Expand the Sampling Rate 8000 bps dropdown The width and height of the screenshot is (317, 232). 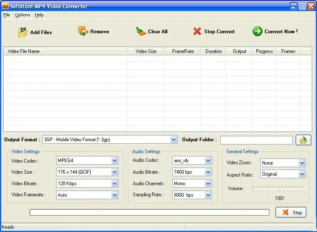208,195
